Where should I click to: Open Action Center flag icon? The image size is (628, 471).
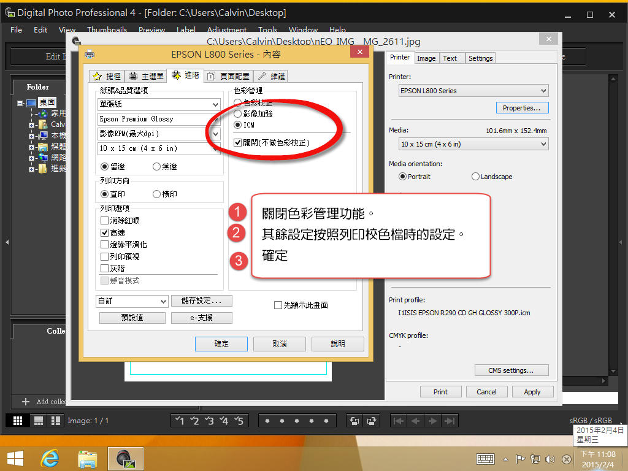(x=520, y=459)
